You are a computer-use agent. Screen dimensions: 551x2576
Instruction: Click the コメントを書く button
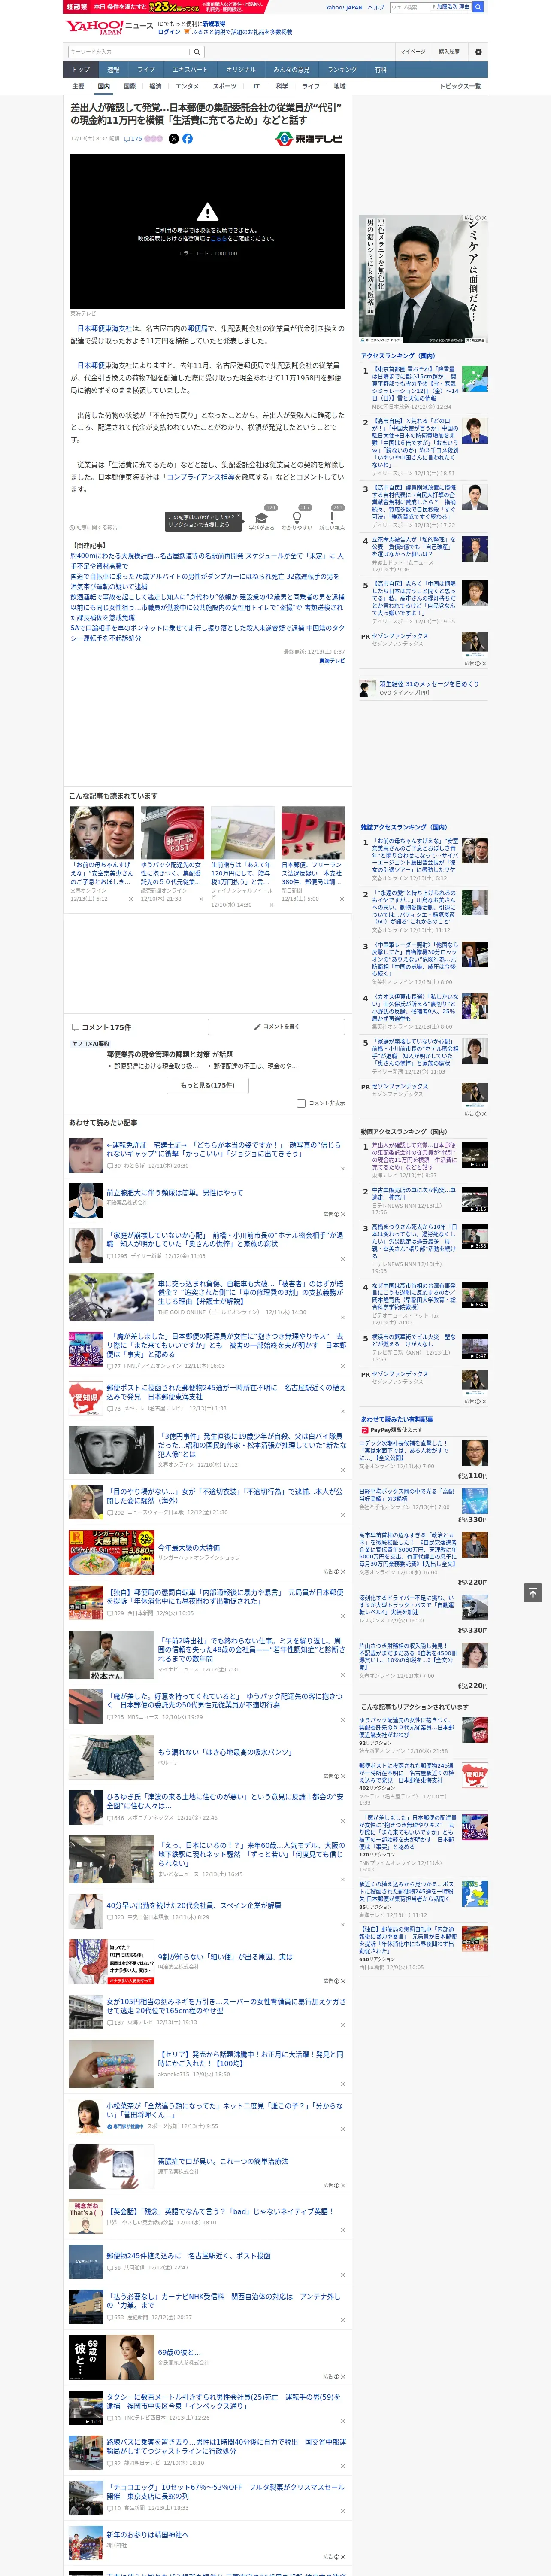(276, 1027)
